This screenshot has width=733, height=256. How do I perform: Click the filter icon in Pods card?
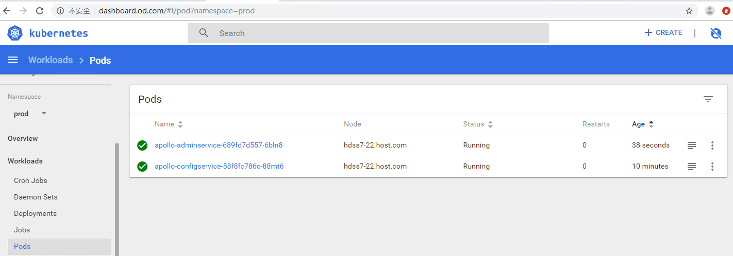(x=708, y=99)
